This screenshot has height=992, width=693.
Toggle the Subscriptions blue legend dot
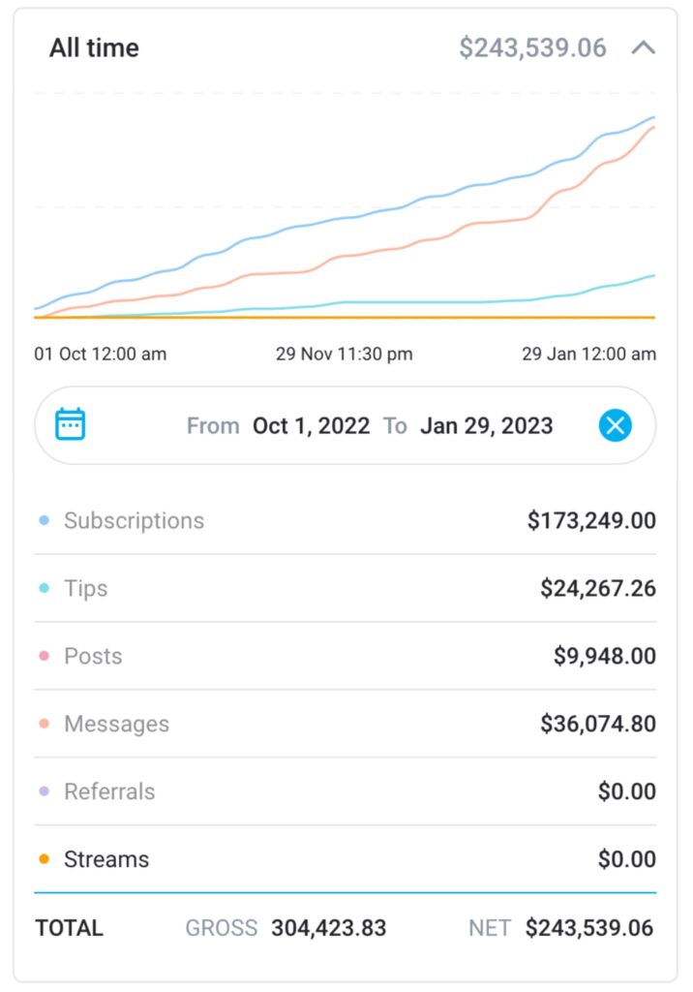click(x=45, y=520)
